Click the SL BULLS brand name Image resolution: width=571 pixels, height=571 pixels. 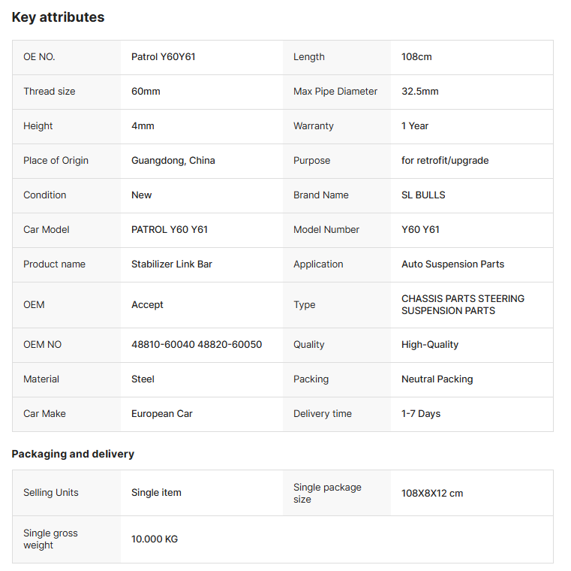(423, 195)
